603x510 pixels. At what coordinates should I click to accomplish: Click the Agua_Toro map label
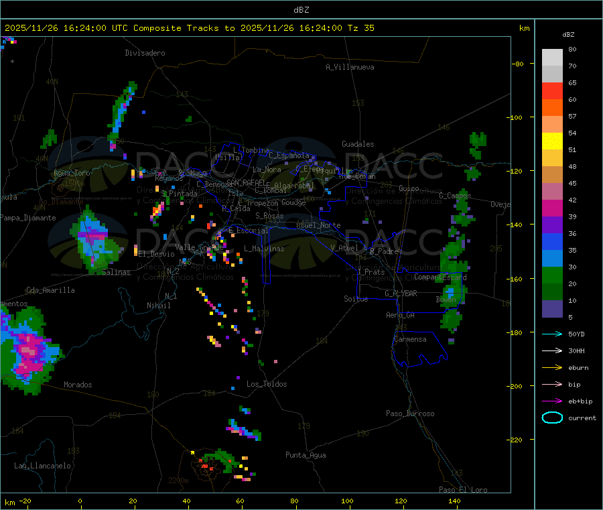pos(72,173)
